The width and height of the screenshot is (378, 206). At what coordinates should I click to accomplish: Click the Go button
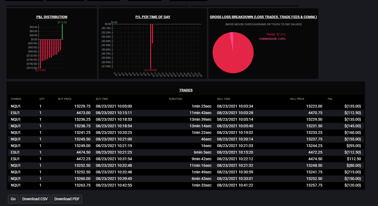tap(13, 199)
